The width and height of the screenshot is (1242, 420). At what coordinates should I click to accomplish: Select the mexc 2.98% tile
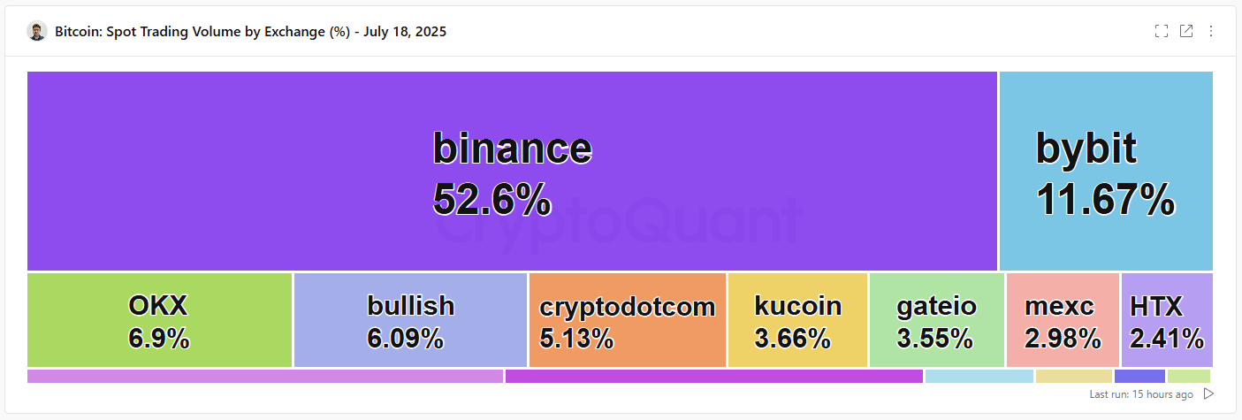[1063, 320]
